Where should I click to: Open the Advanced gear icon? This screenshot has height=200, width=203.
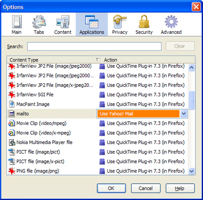(171, 22)
